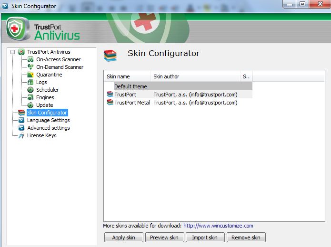The width and height of the screenshot is (331, 247).
Task: Open License Keys in the tree
Action: pos(42,135)
